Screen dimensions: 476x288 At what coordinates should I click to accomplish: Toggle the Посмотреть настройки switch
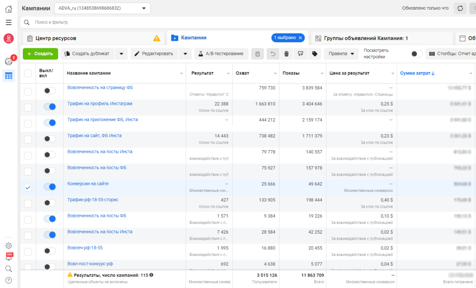[417, 54]
